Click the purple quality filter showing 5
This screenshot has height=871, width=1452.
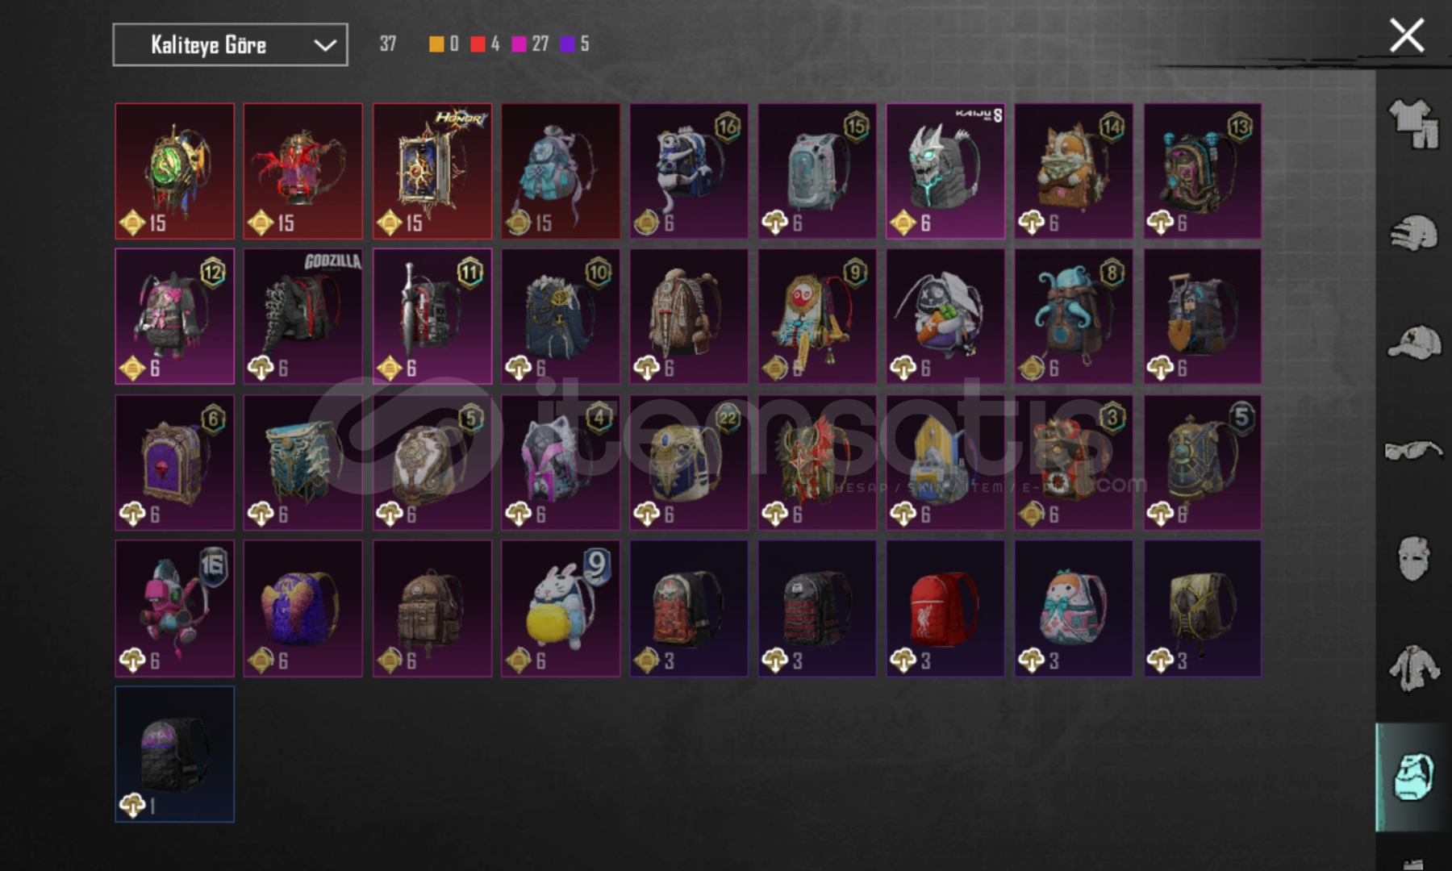click(x=568, y=44)
